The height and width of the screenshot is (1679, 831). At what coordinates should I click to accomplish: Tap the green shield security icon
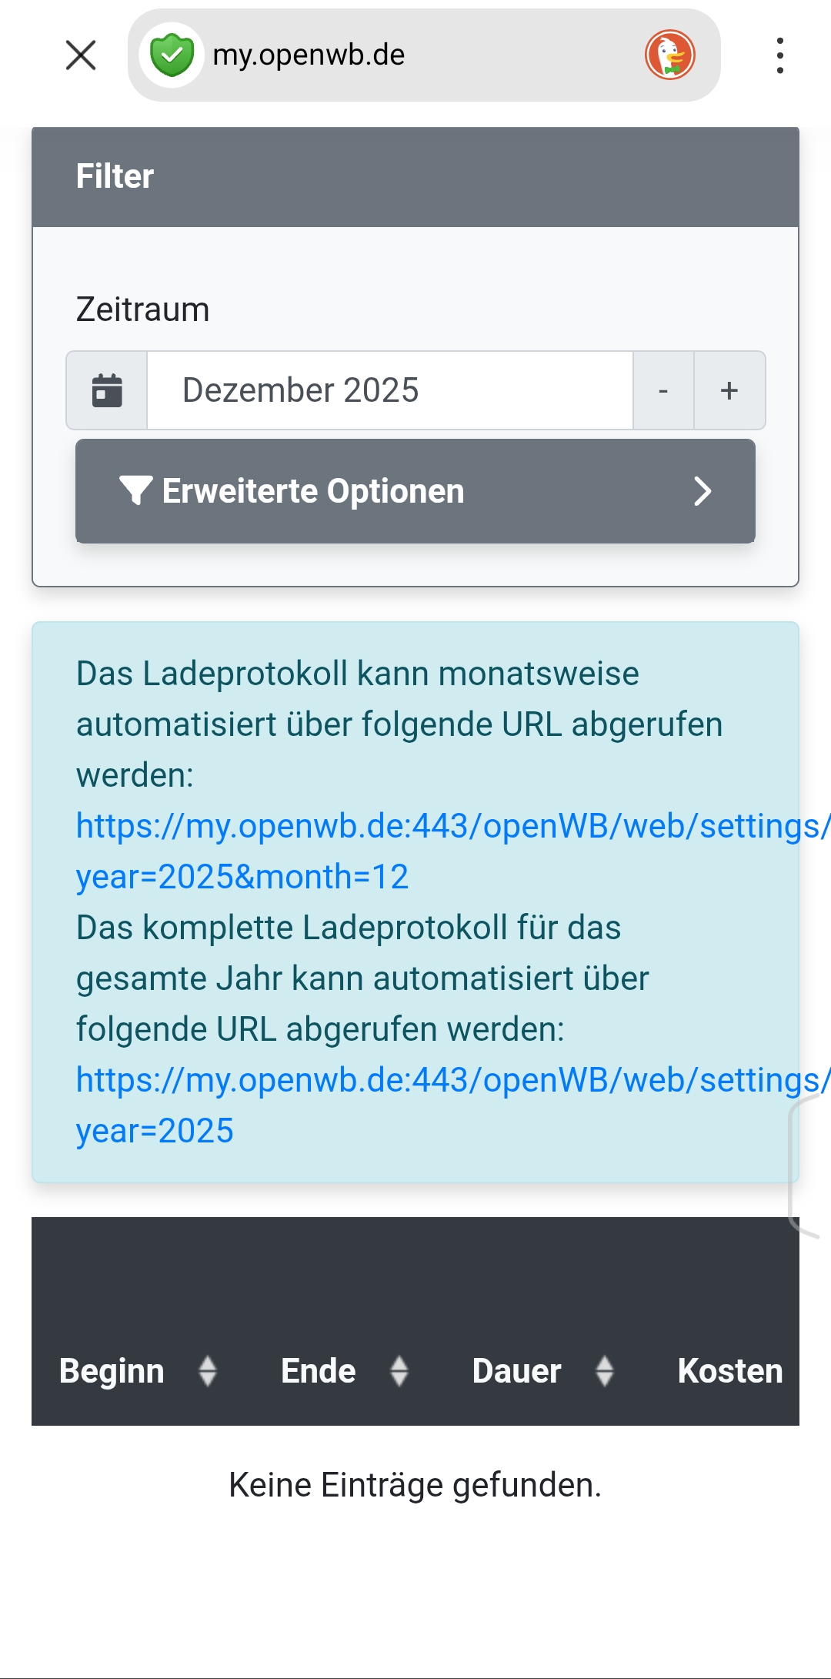point(172,55)
